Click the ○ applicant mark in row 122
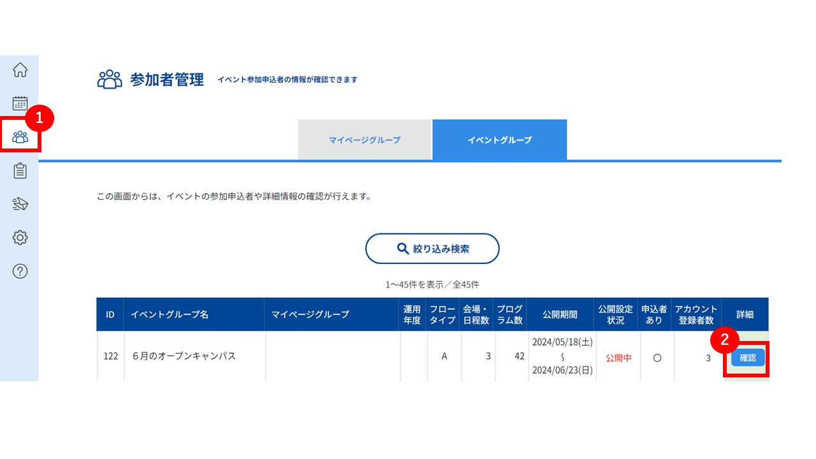 657,358
